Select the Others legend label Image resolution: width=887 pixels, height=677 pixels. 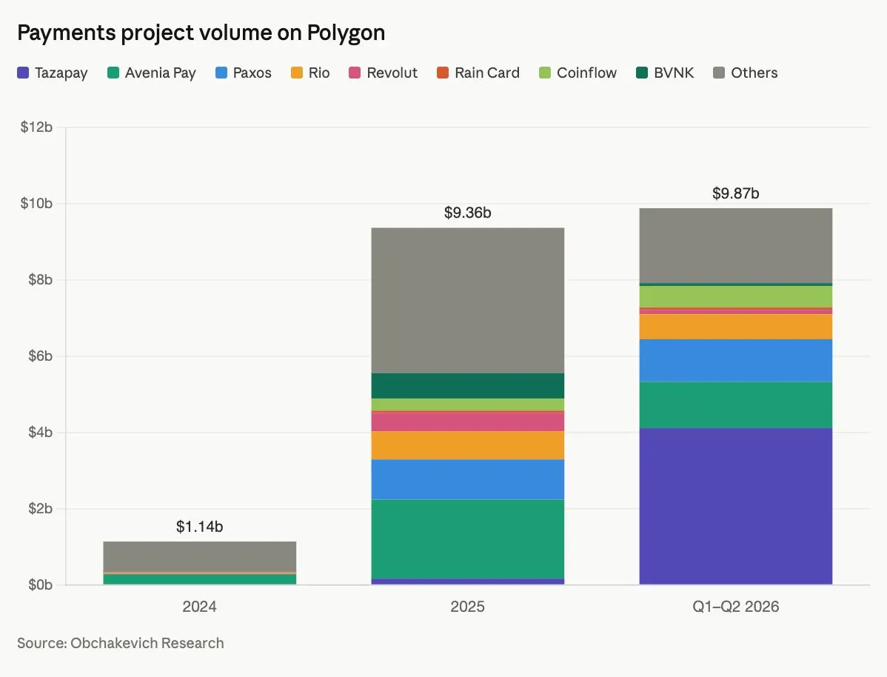pyautogui.click(x=754, y=73)
